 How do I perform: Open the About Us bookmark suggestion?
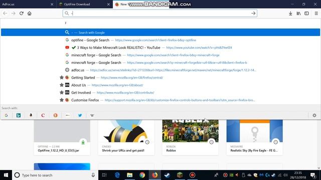tap(160, 85)
